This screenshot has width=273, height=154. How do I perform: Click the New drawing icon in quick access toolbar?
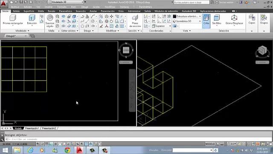[x=12, y=2]
